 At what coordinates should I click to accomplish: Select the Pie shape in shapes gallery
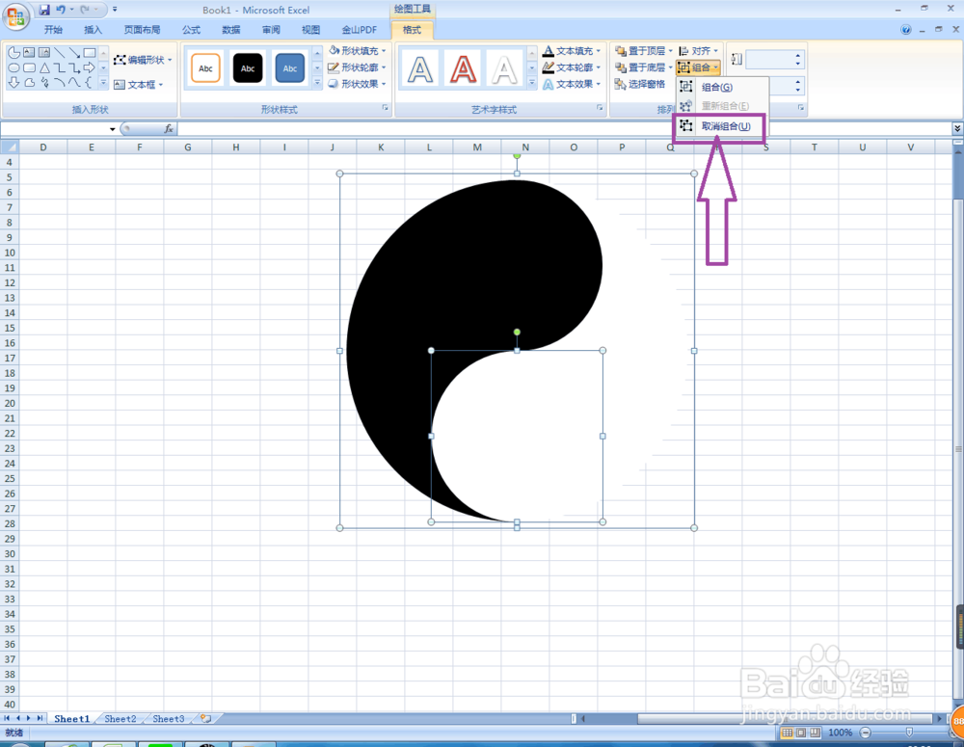coord(14,53)
